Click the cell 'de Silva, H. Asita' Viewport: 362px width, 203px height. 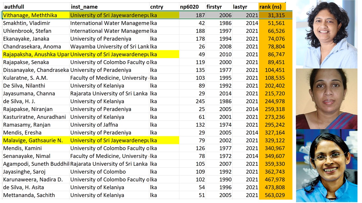(36, 187)
